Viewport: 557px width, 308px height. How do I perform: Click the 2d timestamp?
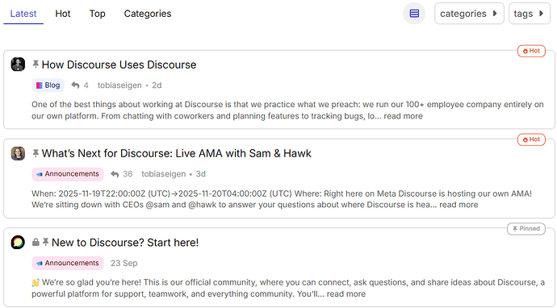point(157,85)
